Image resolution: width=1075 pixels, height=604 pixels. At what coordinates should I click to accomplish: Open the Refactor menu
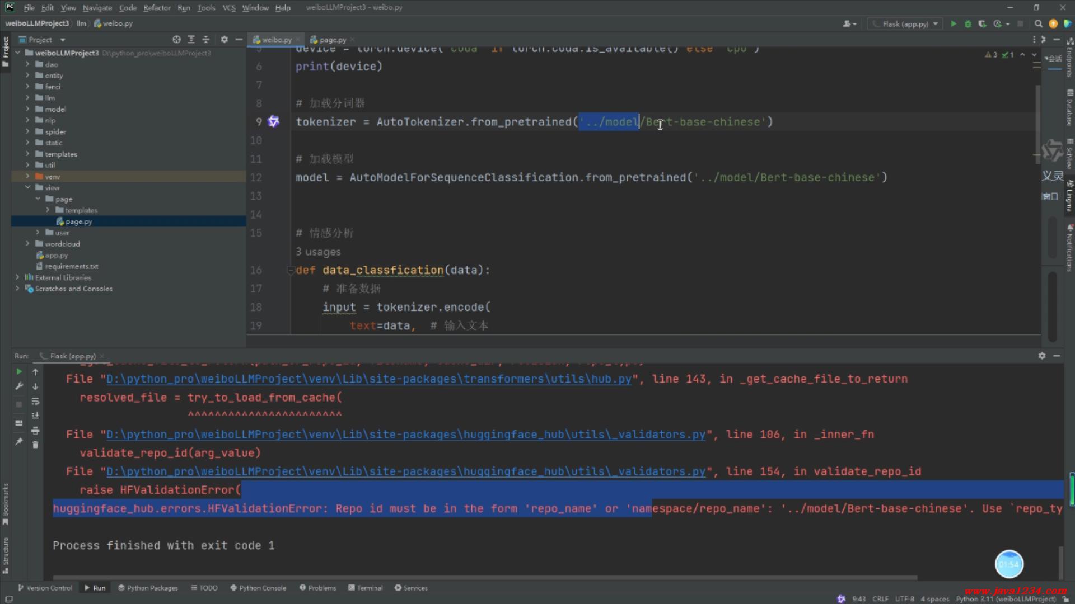pos(157,7)
